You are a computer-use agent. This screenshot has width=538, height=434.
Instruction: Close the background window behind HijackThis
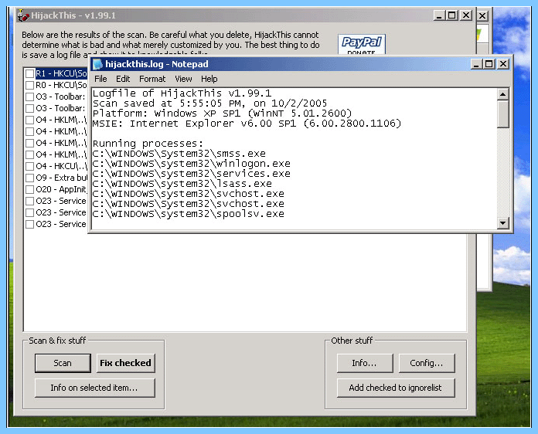click(482, 15)
